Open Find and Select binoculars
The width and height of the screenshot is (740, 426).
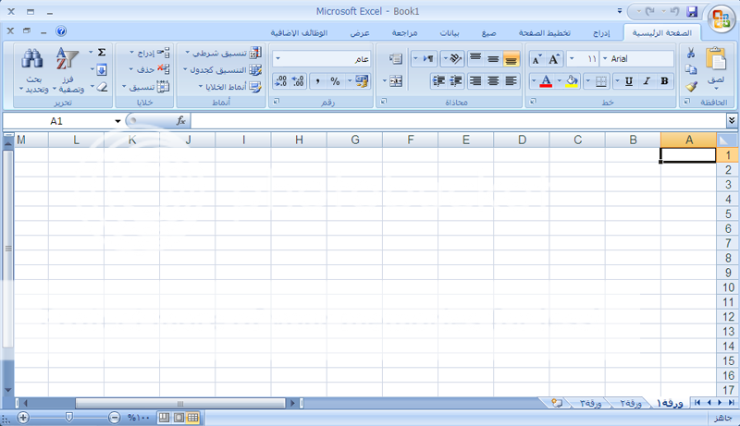coord(32,69)
